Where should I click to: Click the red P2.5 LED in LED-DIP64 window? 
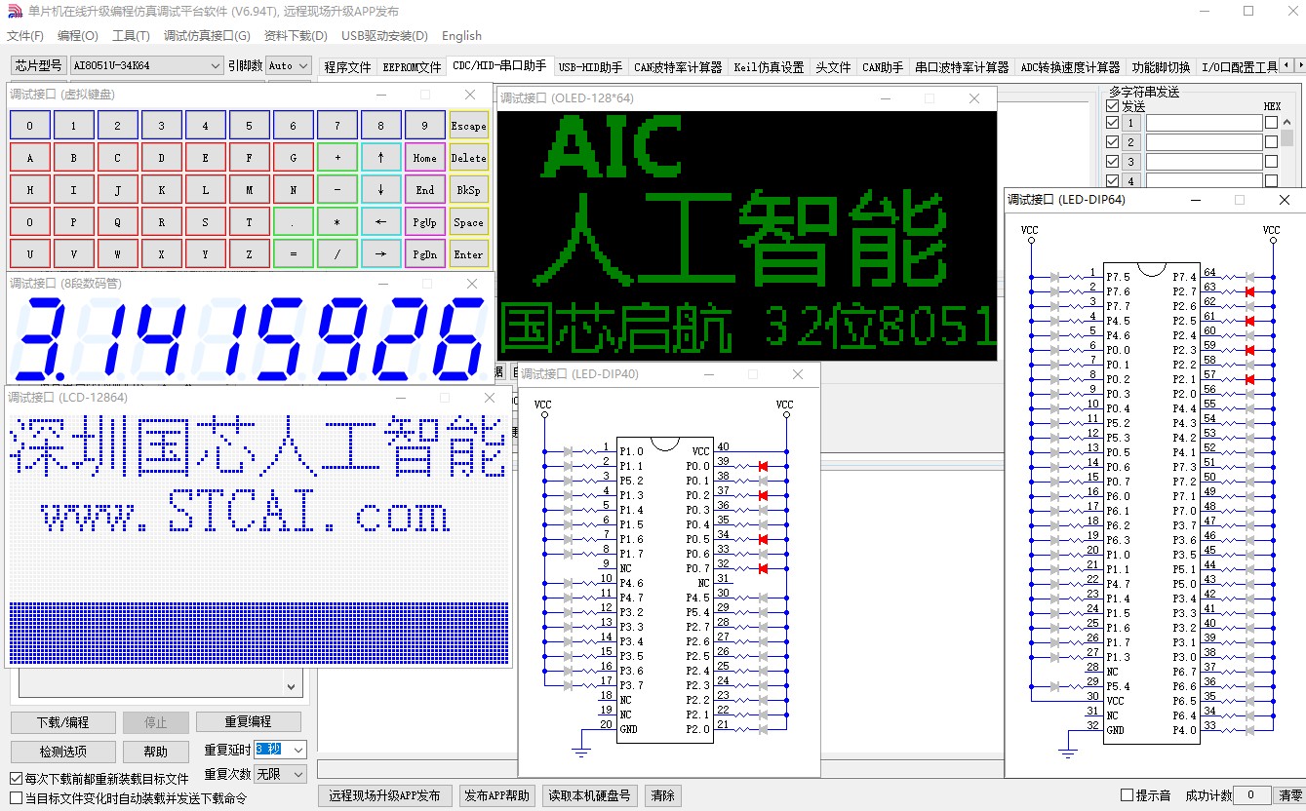coord(1249,321)
